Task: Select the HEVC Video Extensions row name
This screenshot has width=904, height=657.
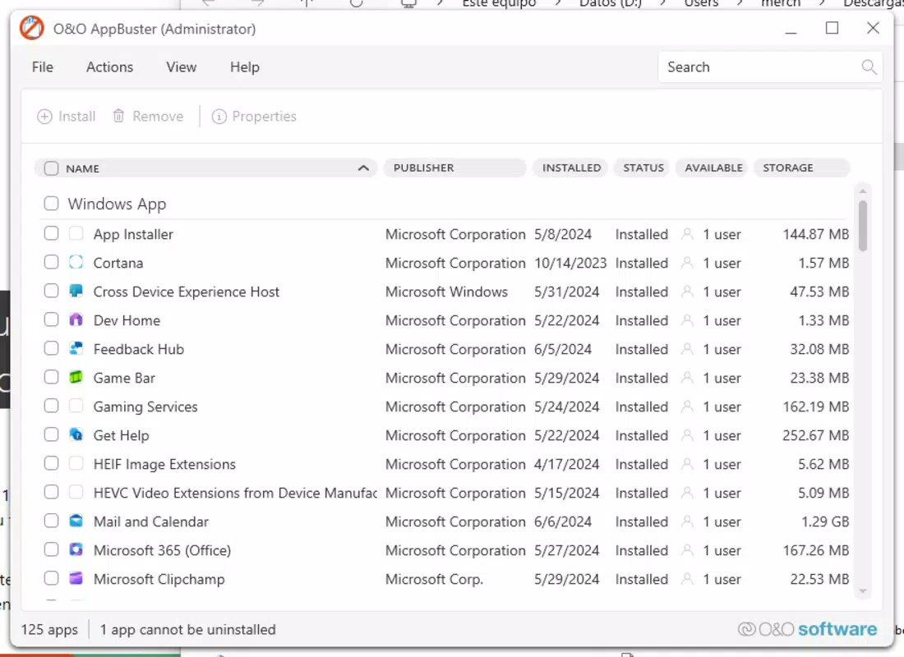Action: (x=235, y=493)
